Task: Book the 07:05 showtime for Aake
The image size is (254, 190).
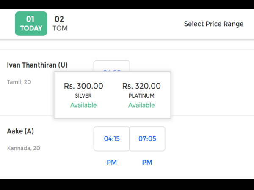Action: tap(147, 138)
